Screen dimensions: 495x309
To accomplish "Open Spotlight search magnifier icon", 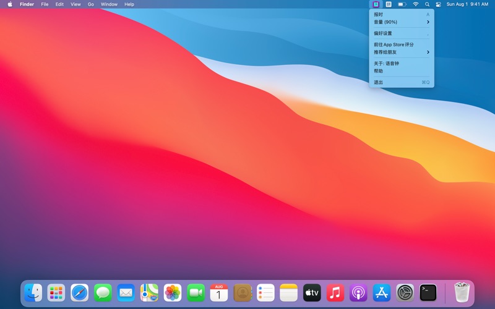I will (427, 4).
